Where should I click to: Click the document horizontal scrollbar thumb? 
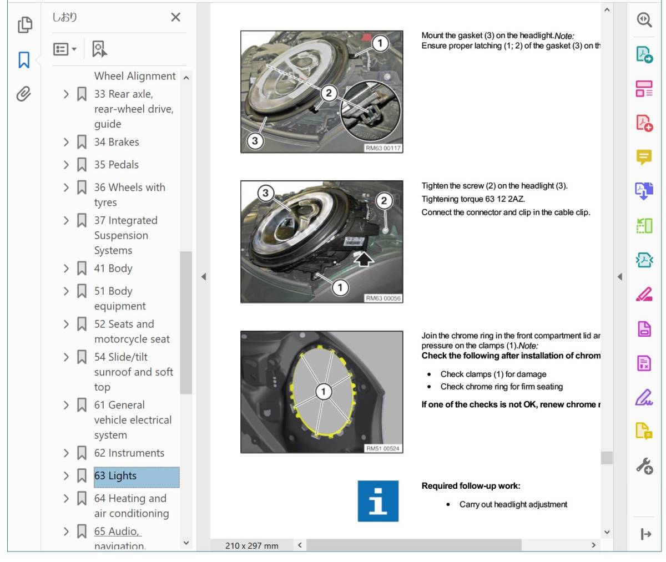pos(413,545)
